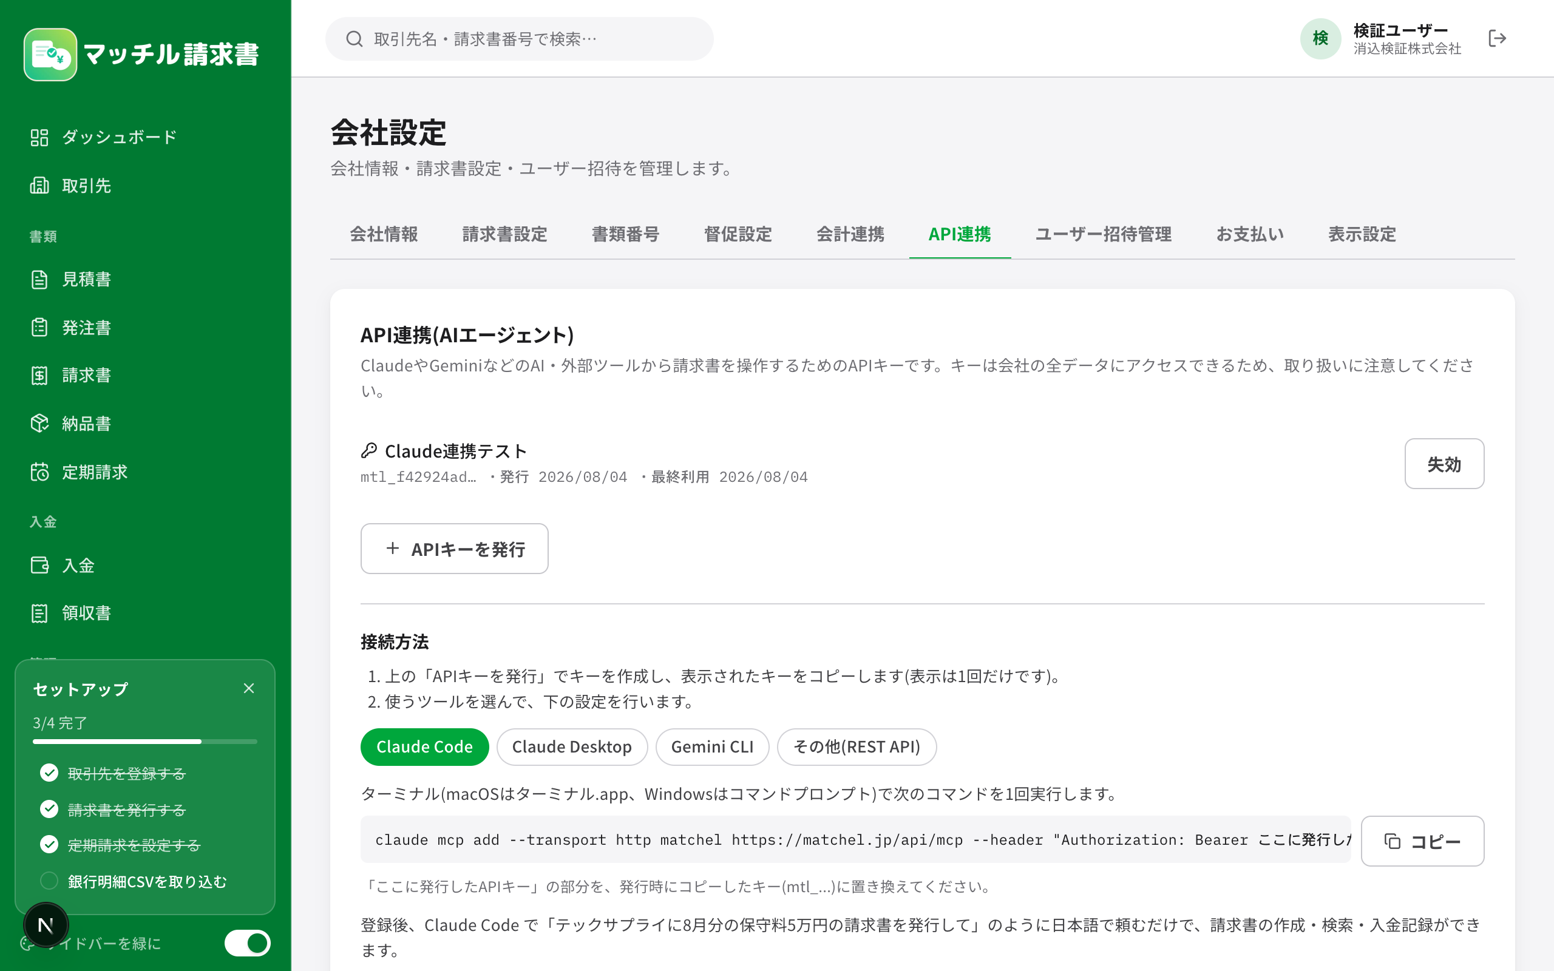Click the setup progress bar

click(x=145, y=742)
